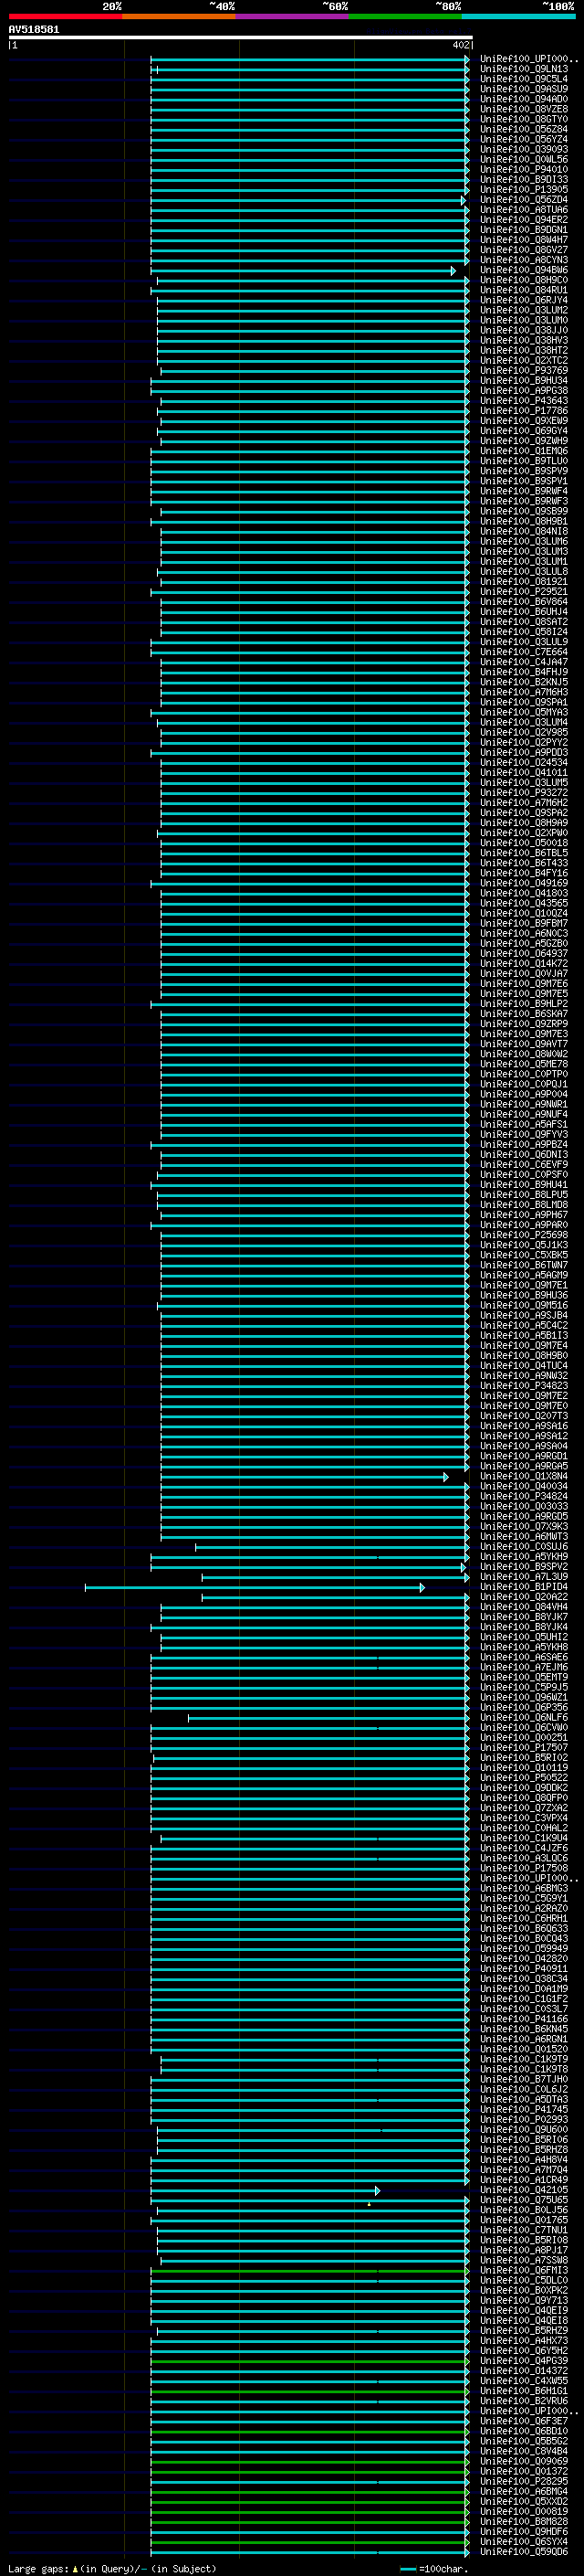
Task: Select hit label UniRef100_P50522
Action: 524,1778
